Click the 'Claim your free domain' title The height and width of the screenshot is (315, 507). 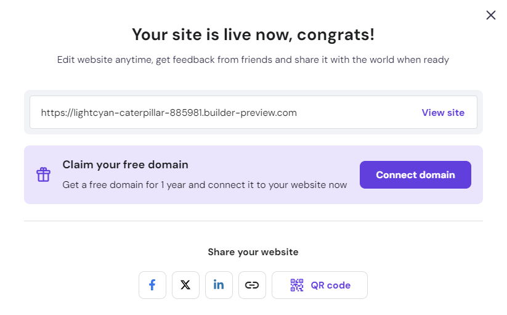[125, 165]
